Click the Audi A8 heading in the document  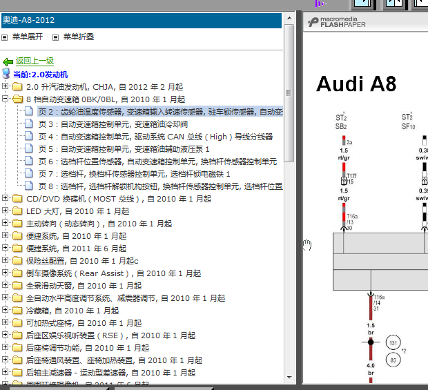[x=356, y=84]
